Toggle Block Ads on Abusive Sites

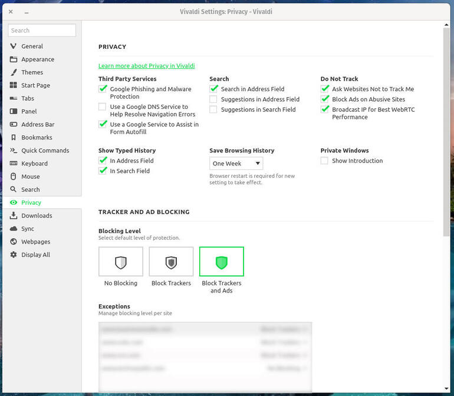(x=325, y=99)
